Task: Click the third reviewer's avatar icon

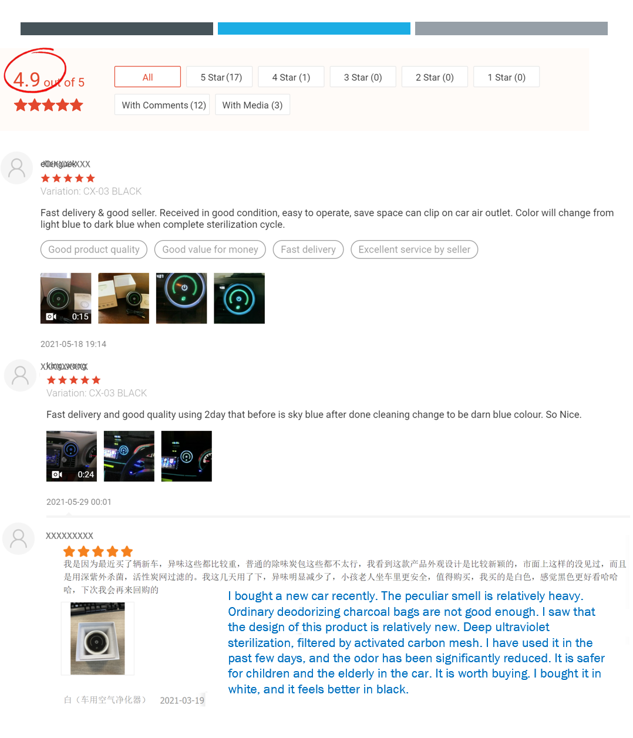Action: point(19,538)
